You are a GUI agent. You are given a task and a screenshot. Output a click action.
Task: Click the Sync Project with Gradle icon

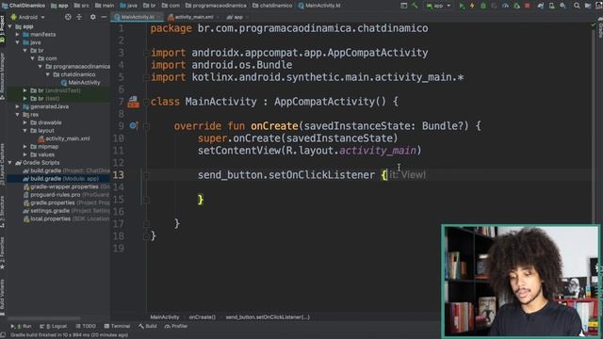541,6
